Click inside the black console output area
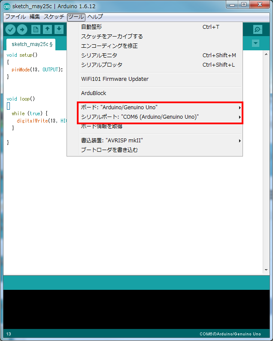This screenshot has width=273, height=341. coord(136,309)
